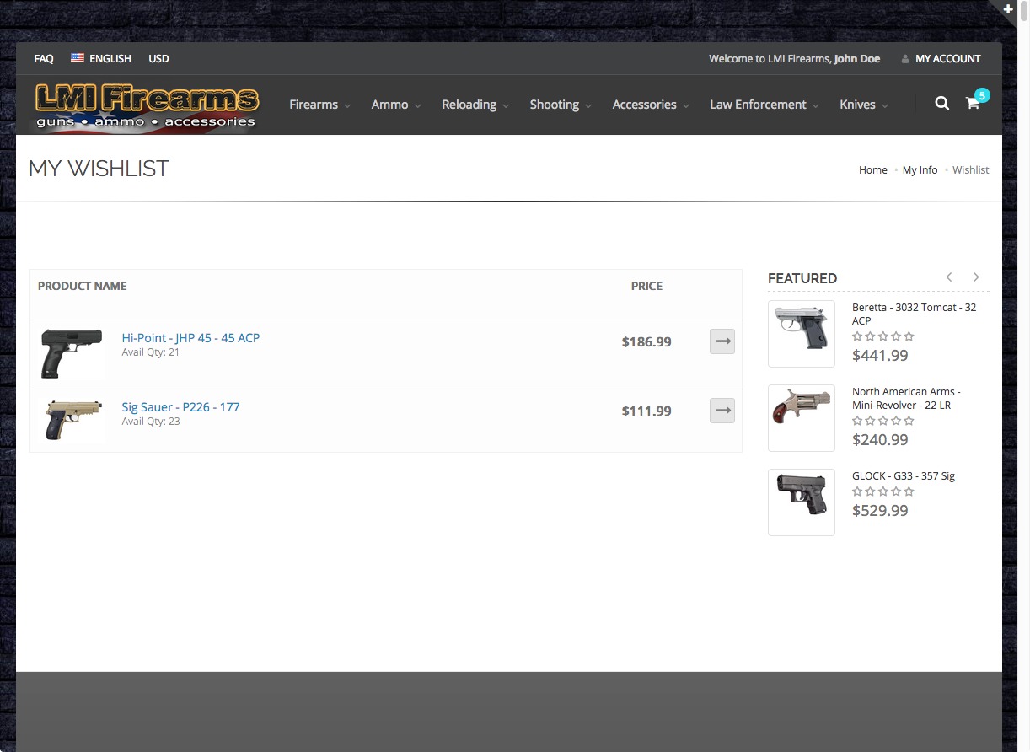Screen dimensions: 1030x752
Task: Go to My Info breadcrumb
Action: 920,169
